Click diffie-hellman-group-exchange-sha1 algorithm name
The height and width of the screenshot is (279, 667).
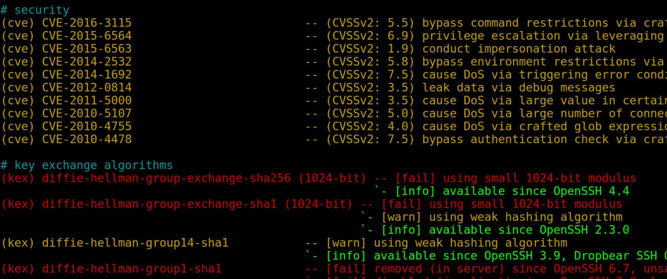tap(159, 204)
